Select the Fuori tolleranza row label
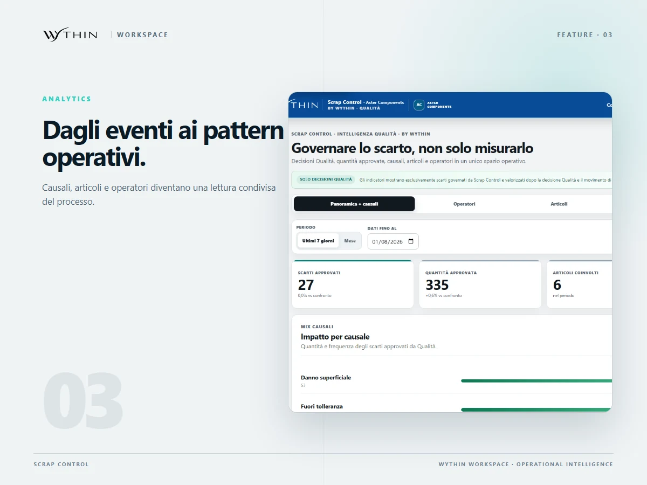Image resolution: width=647 pixels, height=485 pixels. [x=322, y=406]
